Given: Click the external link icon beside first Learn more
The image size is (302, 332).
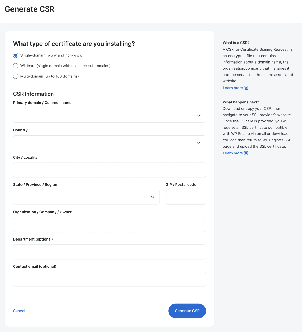Looking at the screenshot, I should tap(246, 88).
